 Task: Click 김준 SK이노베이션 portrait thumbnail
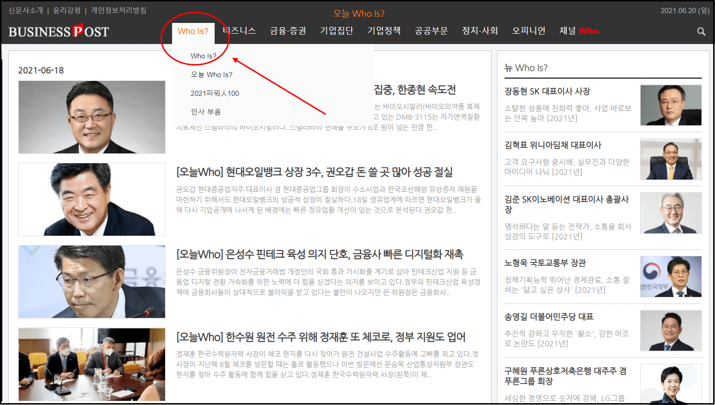pos(671,213)
